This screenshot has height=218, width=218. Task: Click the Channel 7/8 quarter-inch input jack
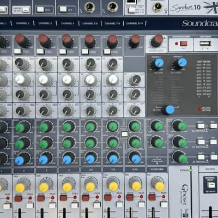[112, 7]
